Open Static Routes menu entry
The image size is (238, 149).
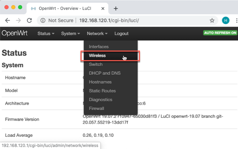[x=111, y=91]
